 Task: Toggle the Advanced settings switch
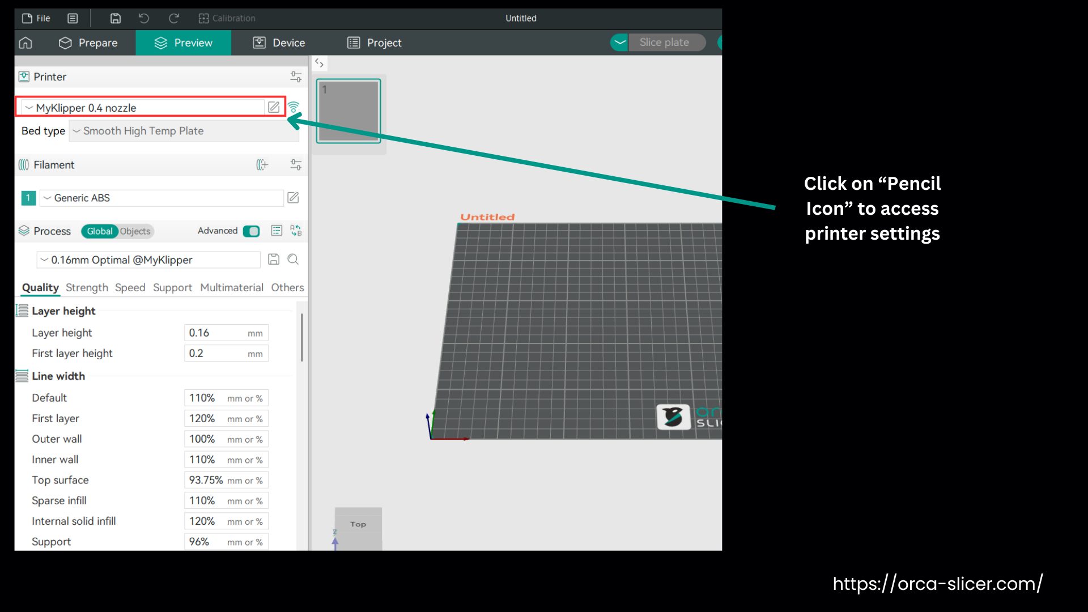(x=251, y=231)
